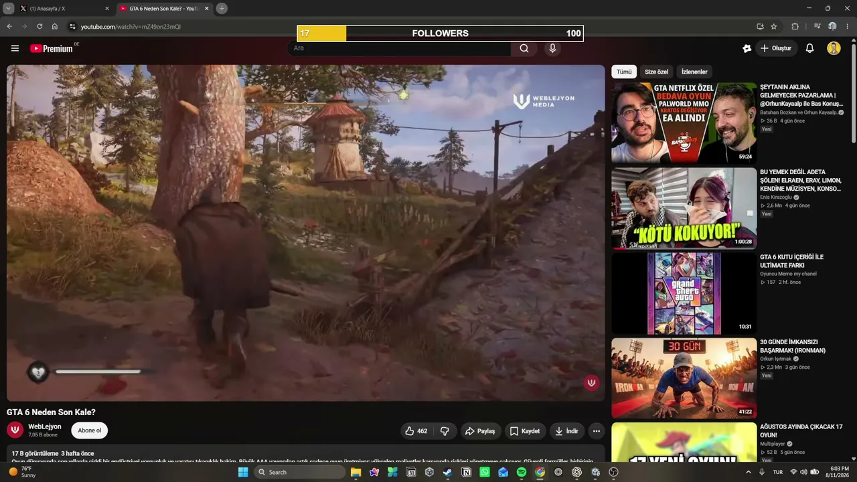Open Steam from the taskbar
Image resolution: width=857 pixels, height=482 pixels.
[x=447, y=472]
